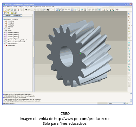Click the context help arrow icon
Image resolution: width=136 pixels, height=127 pixels.
pyautogui.click(x=117, y=10)
